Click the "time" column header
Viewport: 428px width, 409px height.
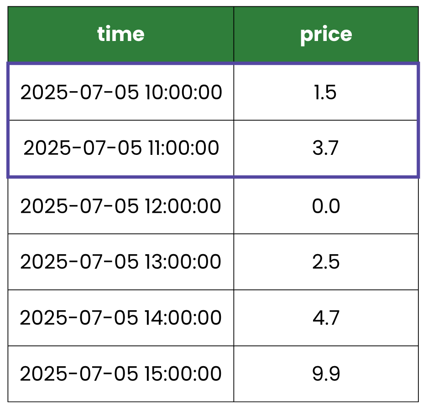121,35
